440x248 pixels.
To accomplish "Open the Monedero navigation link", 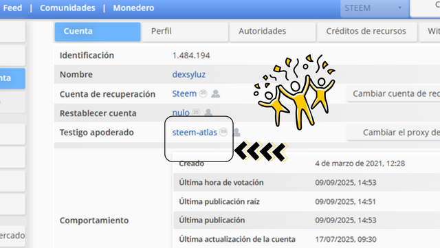I will 133,8.
